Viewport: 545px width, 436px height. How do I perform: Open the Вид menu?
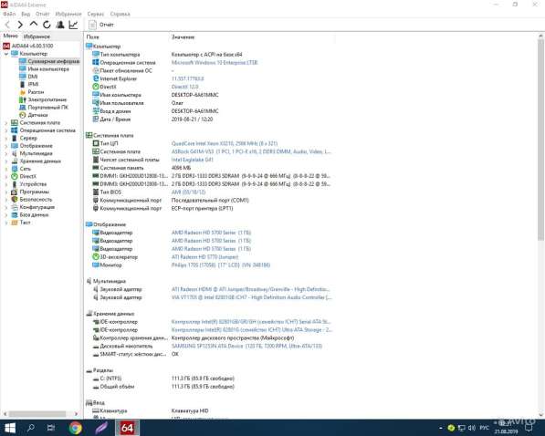tap(26, 14)
